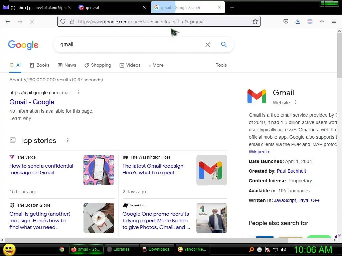Play the Boston Globe video thumbnail

pyautogui.click(x=99, y=218)
